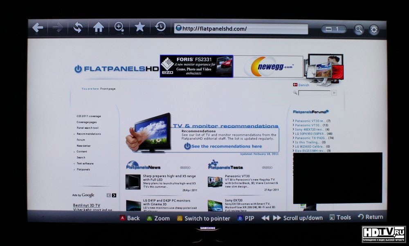Open Newsletter in side menu
409x246 pixels.
pos(83,146)
